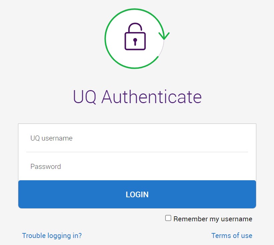Image resolution: width=274 pixels, height=245 pixels.
Task: Click the divider line between username and password
Action: pos(137,152)
